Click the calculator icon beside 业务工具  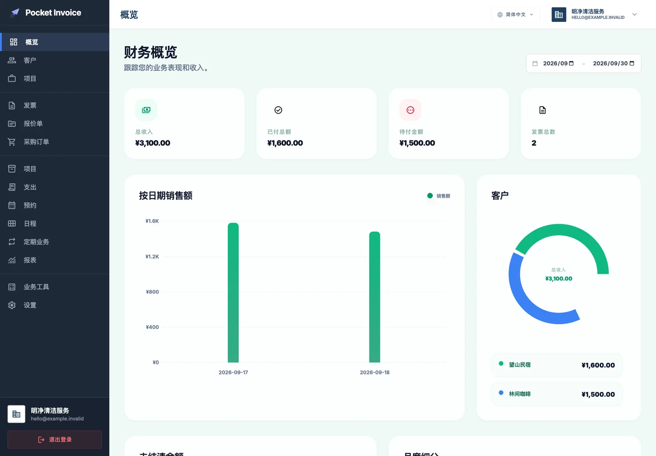tap(12, 287)
